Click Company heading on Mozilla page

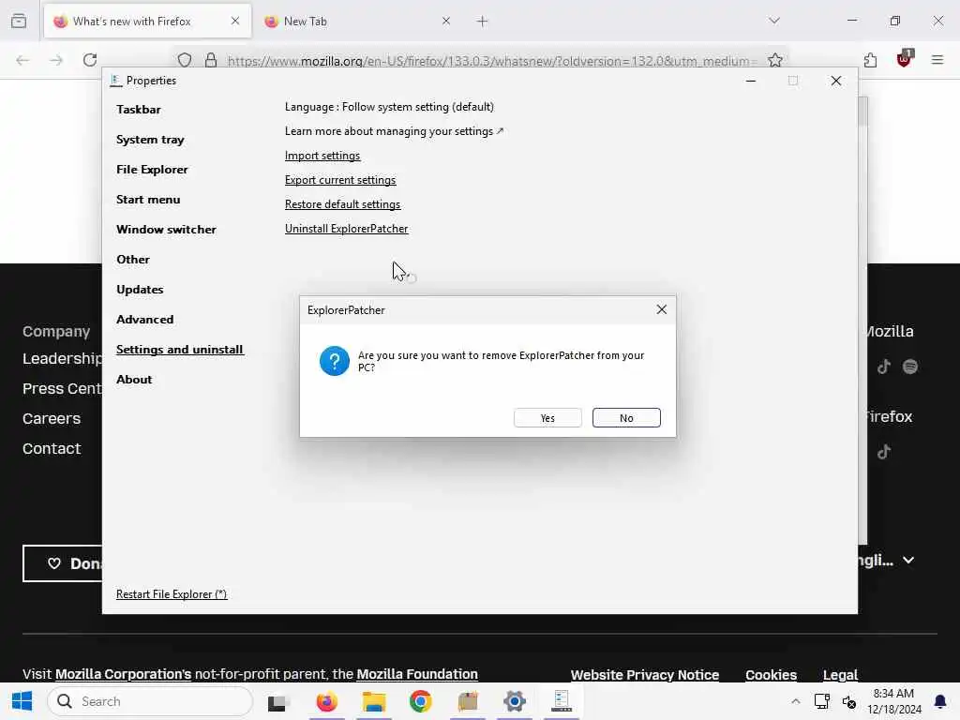pyautogui.click(x=56, y=331)
